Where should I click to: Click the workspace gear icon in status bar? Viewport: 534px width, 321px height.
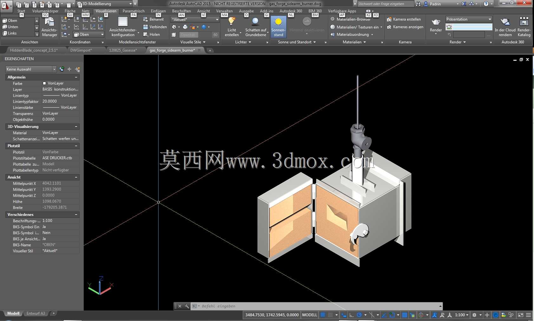pyautogui.click(x=474, y=315)
